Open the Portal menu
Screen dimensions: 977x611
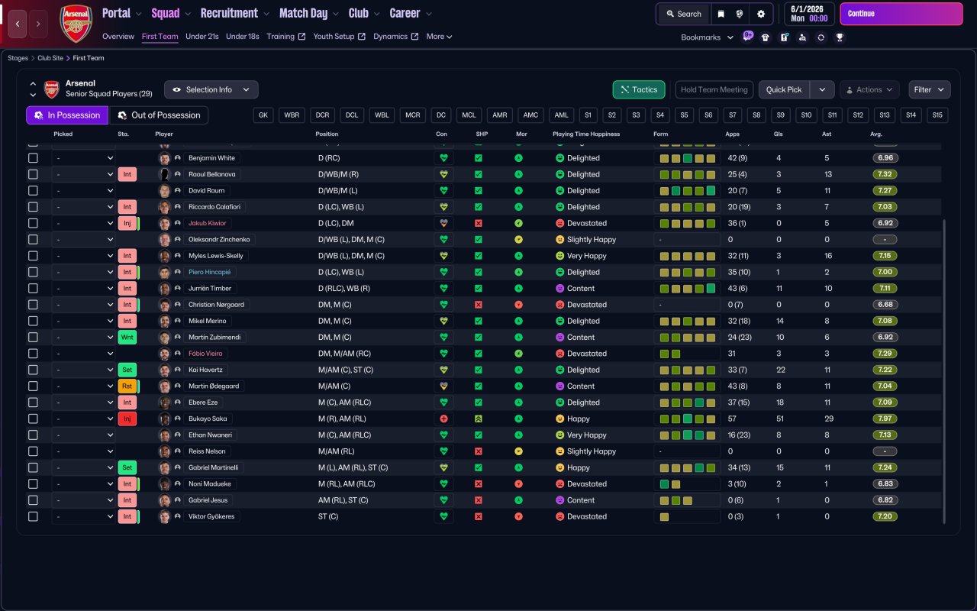point(122,13)
